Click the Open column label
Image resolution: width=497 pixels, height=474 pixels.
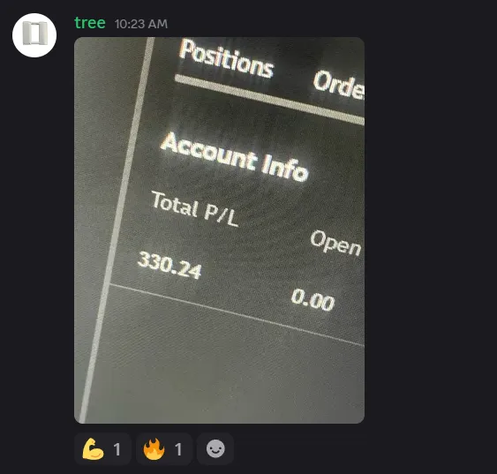point(335,244)
